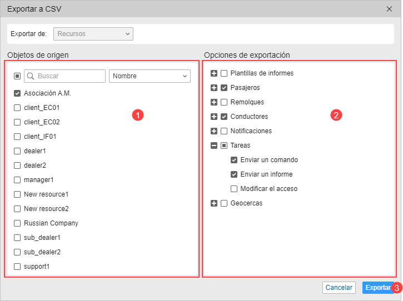Expand the Geocercas plus icon
This screenshot has width=403, height=301.
tap(214, 203)
